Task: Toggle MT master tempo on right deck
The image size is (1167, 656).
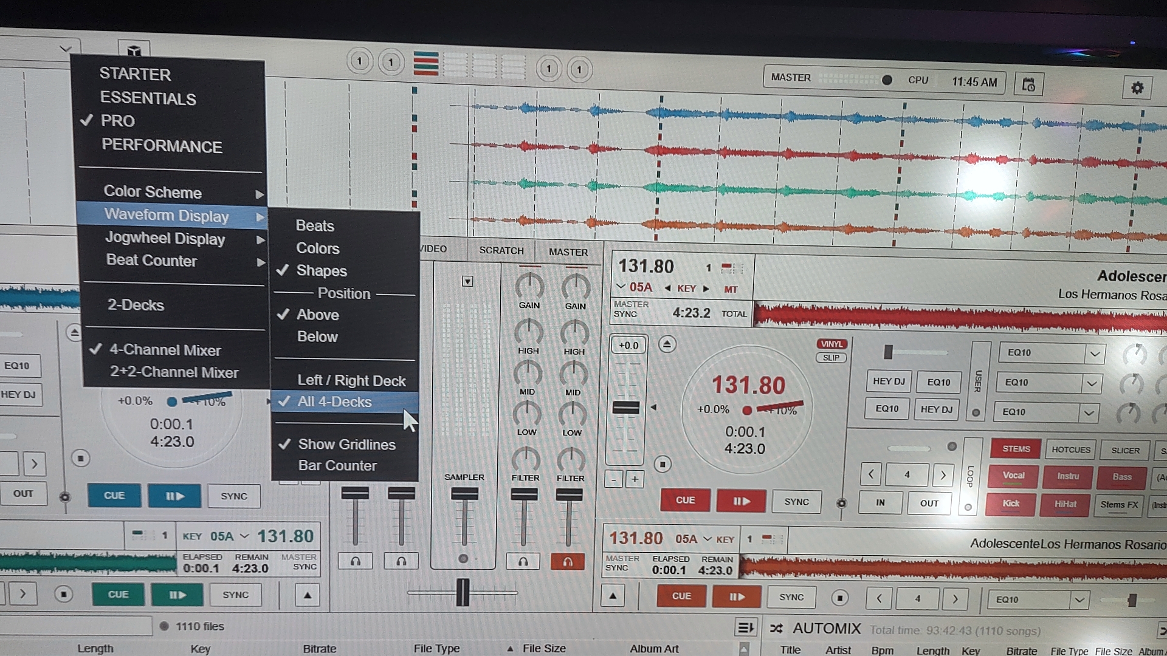Action: pos(731,290)
